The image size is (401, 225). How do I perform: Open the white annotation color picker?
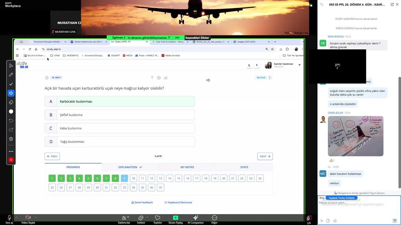(x=11, y=112)
